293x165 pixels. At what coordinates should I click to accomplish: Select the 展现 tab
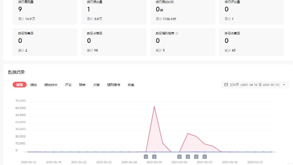point(19,85)
